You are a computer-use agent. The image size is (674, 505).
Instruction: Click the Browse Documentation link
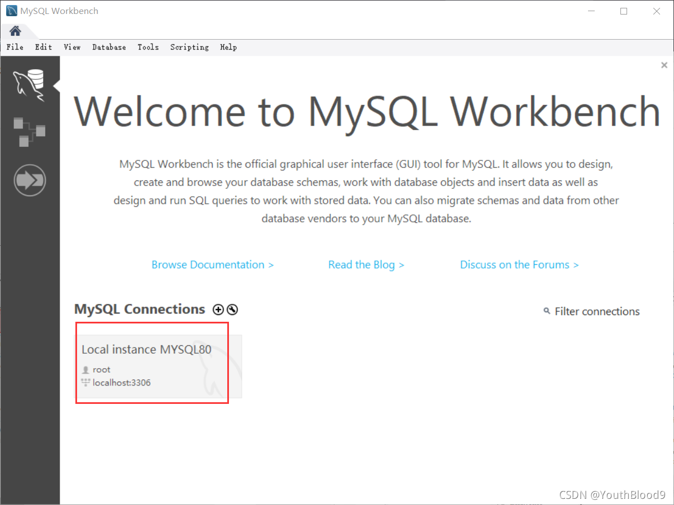[x=213, y=265]
